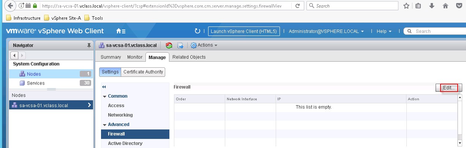Sort by Network Interface column

250,99
